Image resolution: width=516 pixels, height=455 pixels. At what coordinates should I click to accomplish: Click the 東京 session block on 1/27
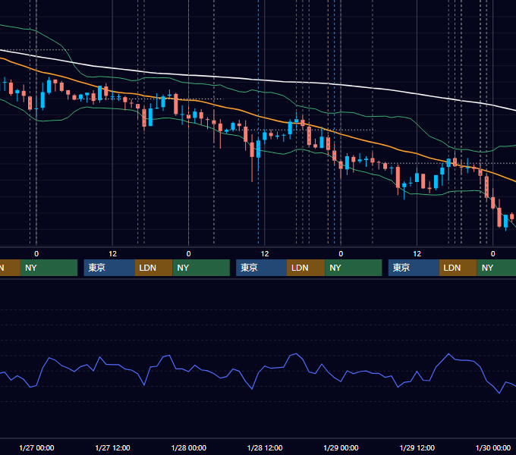(x=109, y=268)
